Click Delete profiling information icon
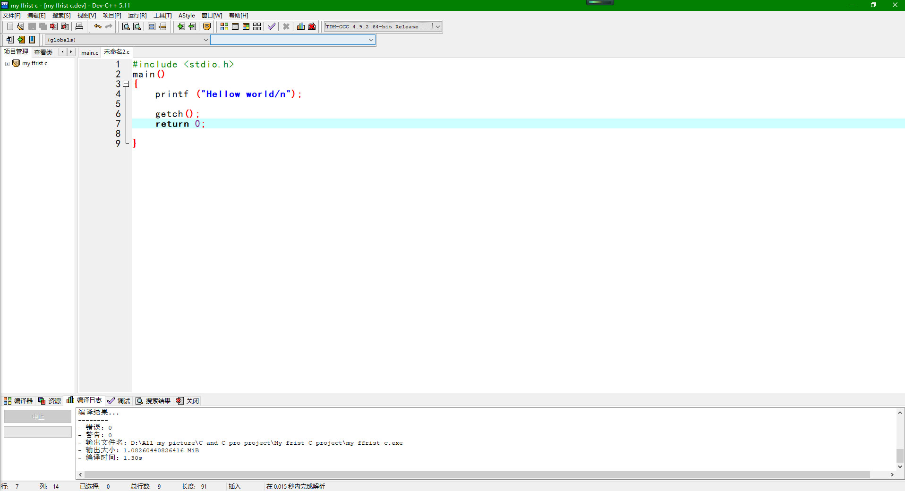The width and height of the screenshot is (905, 491). click(312, 26)
